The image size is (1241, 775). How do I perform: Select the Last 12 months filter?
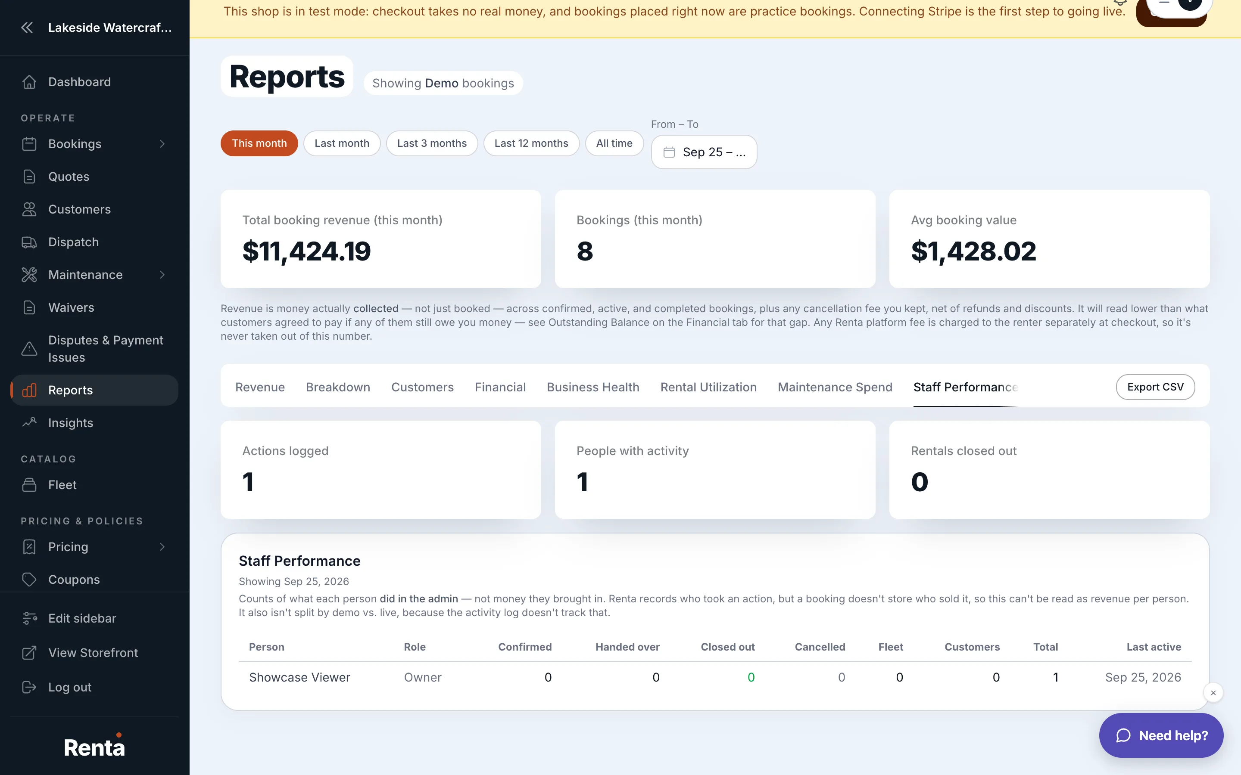click(x=531, y=143)
